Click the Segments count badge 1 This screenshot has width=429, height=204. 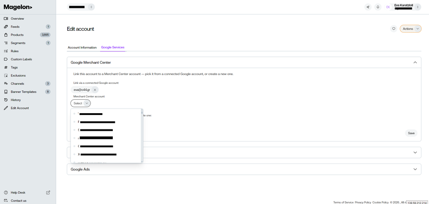48,43
